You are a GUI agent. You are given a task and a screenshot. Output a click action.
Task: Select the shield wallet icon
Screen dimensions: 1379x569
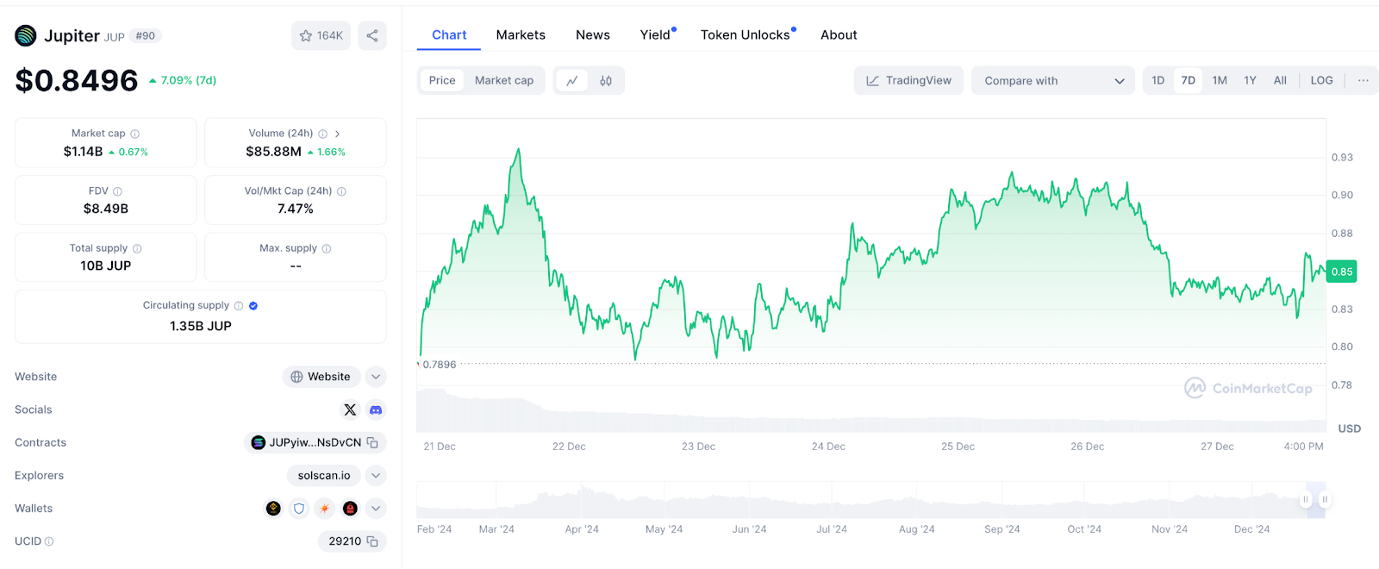(299, 509)
